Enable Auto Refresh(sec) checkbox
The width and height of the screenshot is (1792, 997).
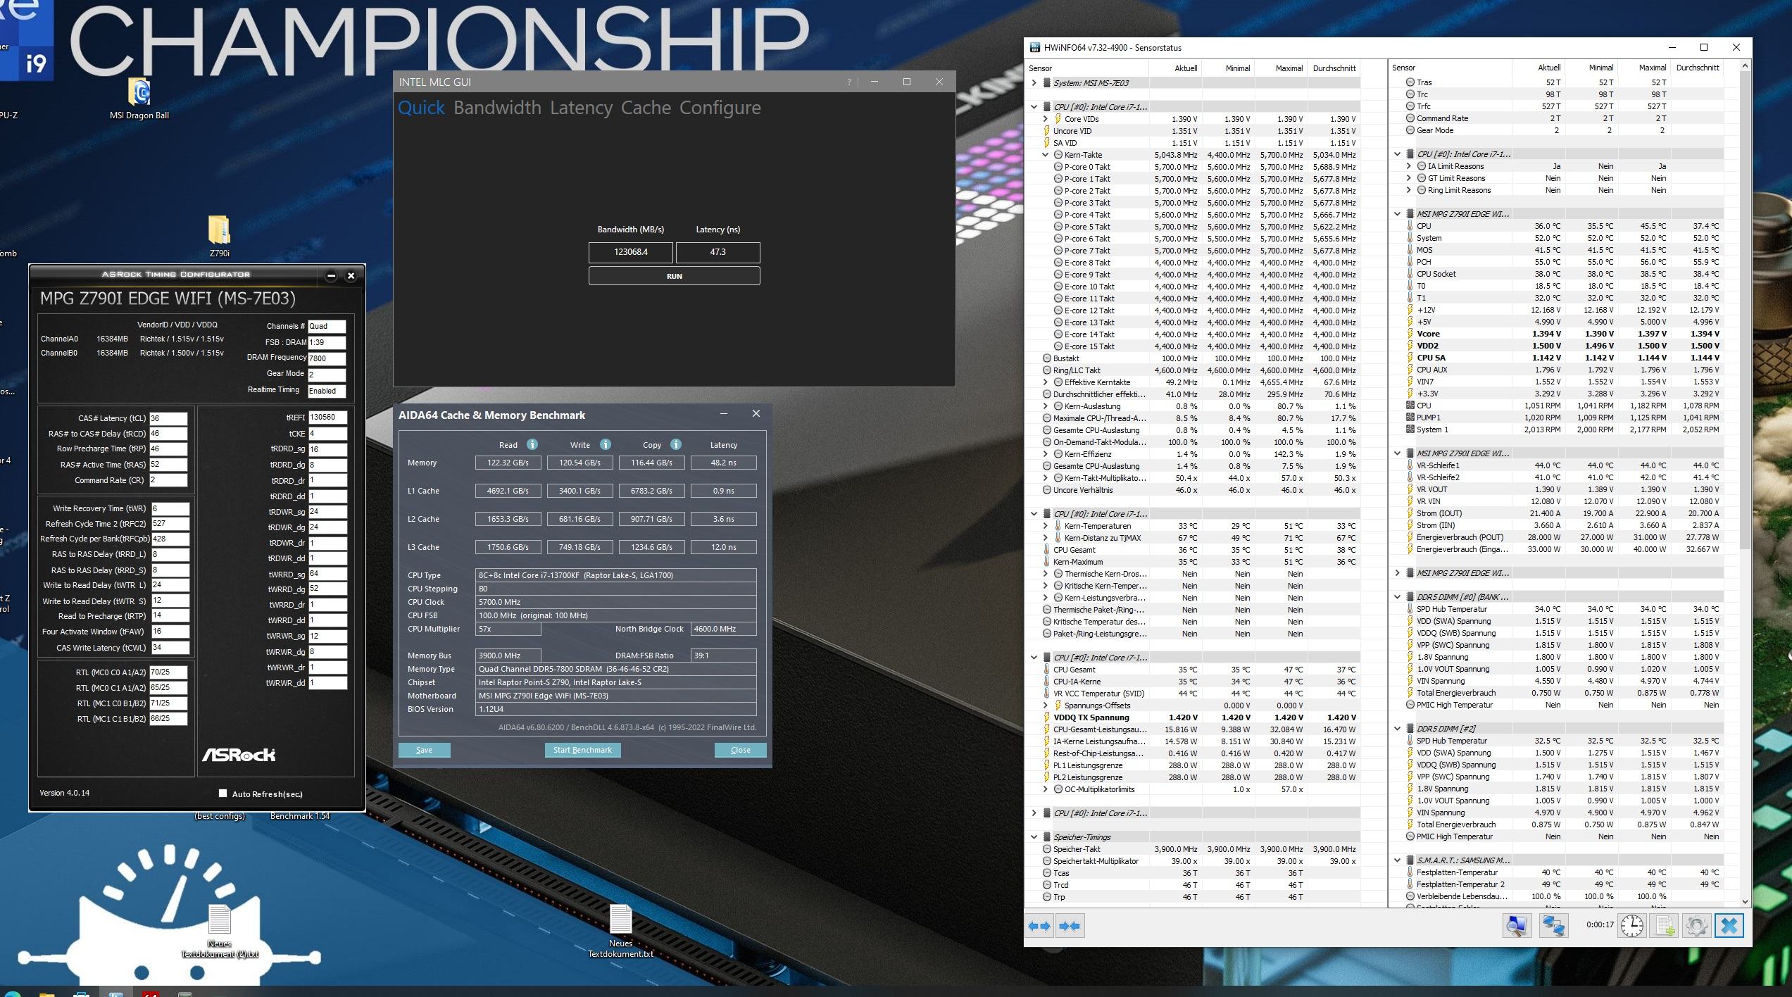223,794
